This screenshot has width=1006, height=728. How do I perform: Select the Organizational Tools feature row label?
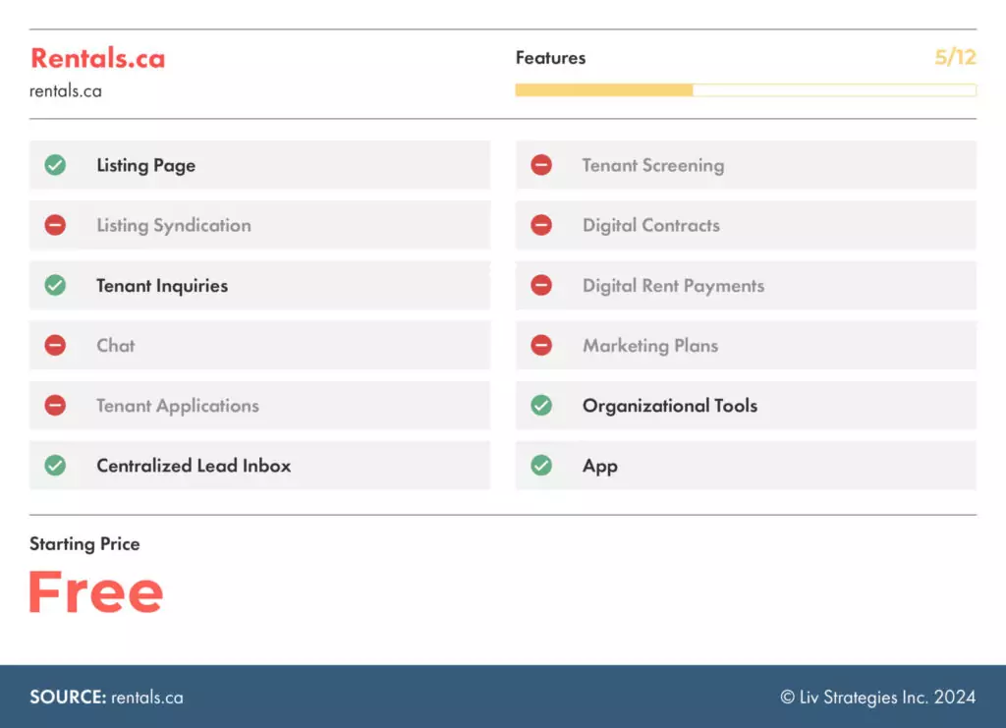pyautogui.click(x=670, y=406)
